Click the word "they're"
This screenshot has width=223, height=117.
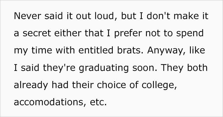point(59,68)
